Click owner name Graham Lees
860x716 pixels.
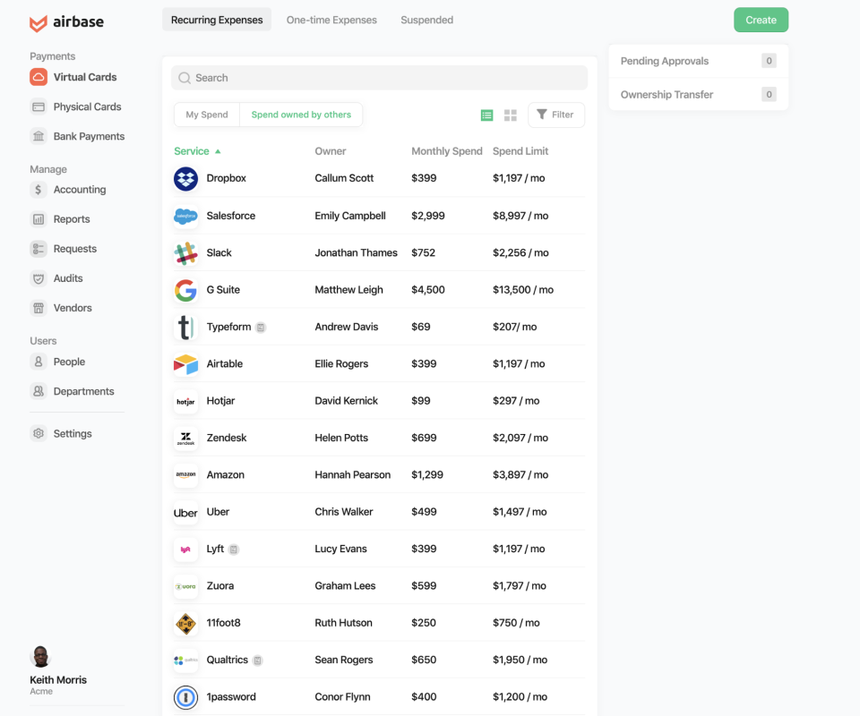(345, 585)
